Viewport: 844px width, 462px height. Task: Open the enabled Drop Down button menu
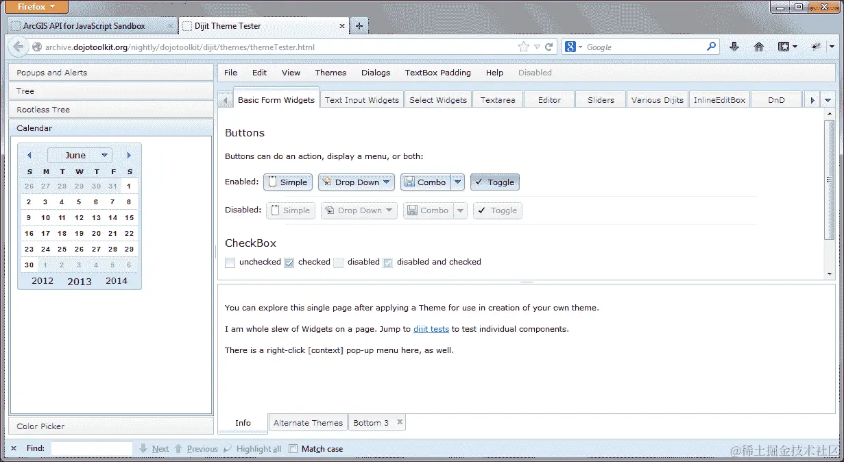tap(357, 182)
